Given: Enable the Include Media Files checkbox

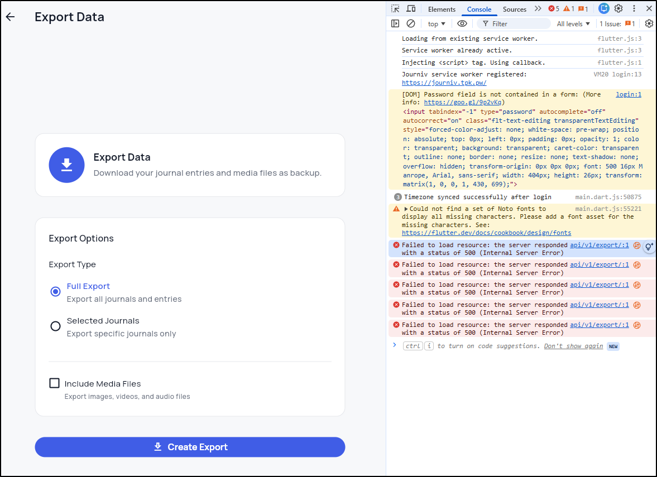Looking at the screenshot, I should 55,383.
